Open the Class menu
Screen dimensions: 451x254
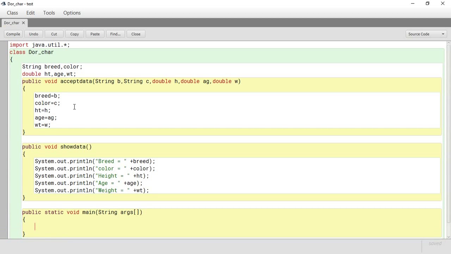click(x=12, y=13)
